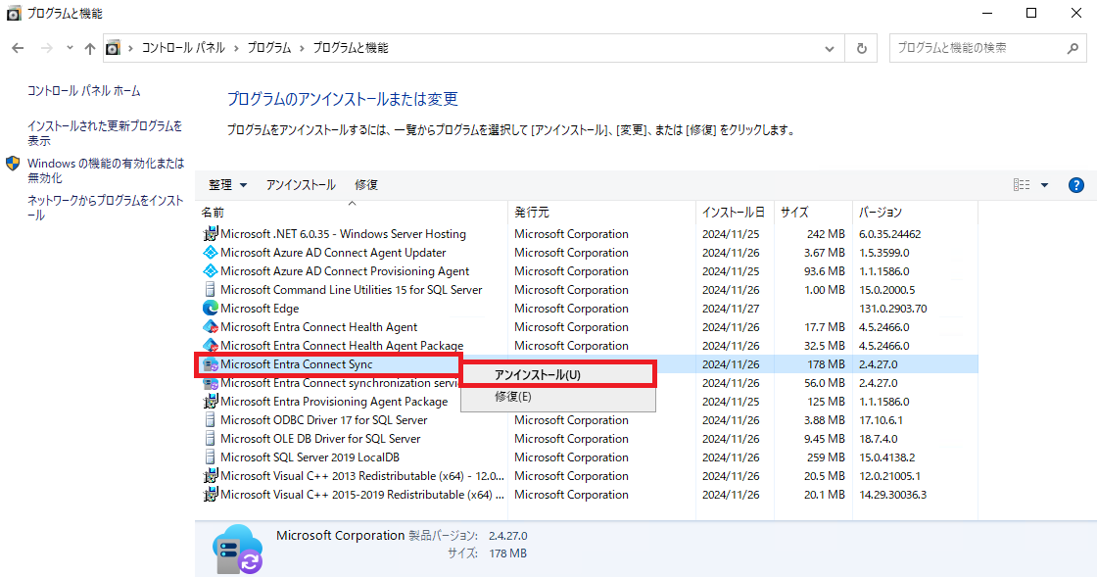Go up one level with up arrow

[89, 48]
